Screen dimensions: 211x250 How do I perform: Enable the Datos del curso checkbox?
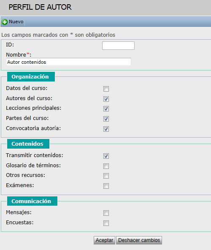click(106, 89)
